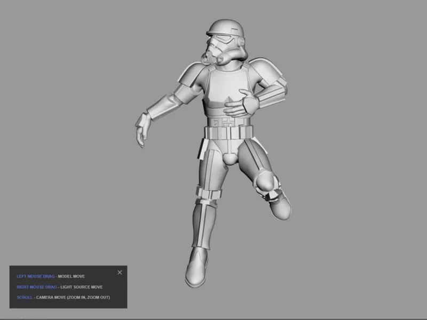Close the mouse controls help panel
427x320 pixels.
click(120, 273)
